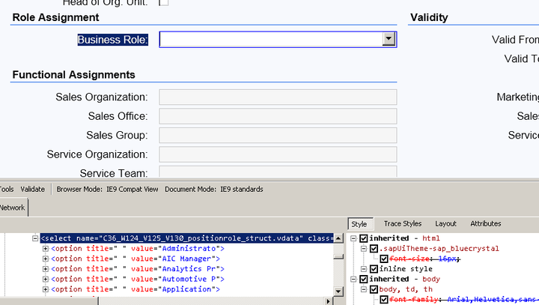Collapse the .sapUiTheme-sap_bluecrystal rule
This screenshot has height=305, width=539.
coord(364,248)
